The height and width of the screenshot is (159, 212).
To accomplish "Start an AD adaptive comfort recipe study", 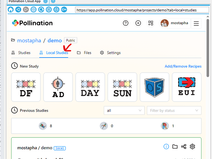I will 58,87.
